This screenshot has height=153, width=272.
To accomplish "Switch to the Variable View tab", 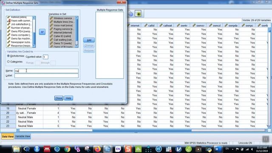I will [x=23, y=136].
